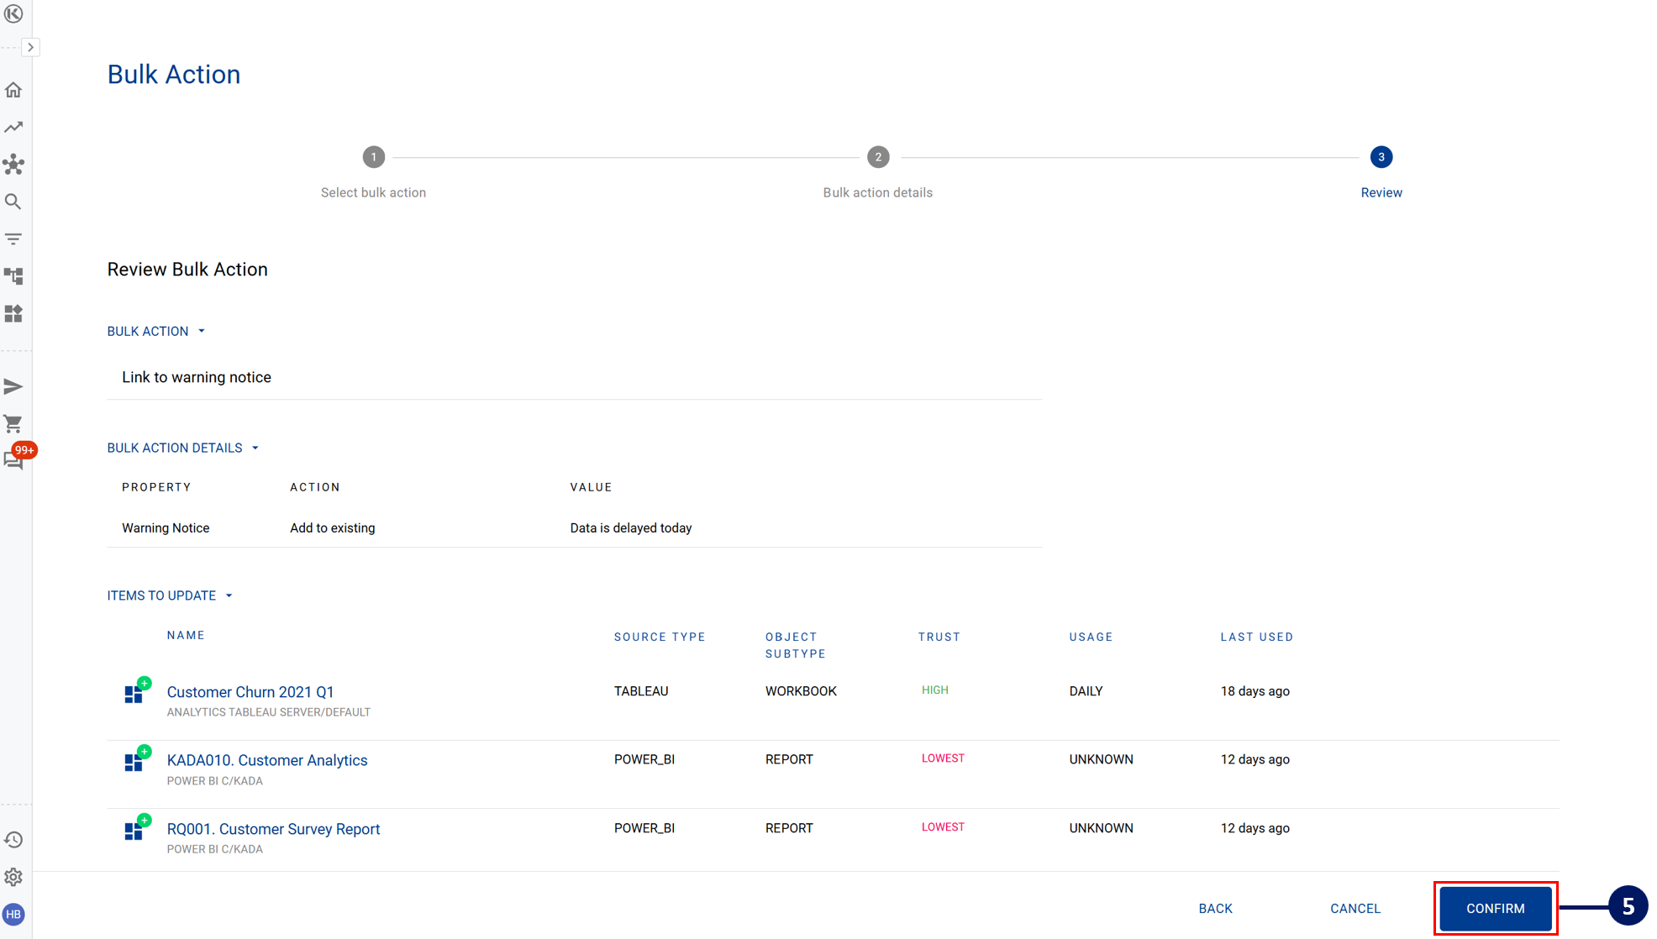Click ANALYTICS TABLEAU SERVER/DEFAULT path text
Viewport: 1657px width, 939px height.
coord(268,712)
